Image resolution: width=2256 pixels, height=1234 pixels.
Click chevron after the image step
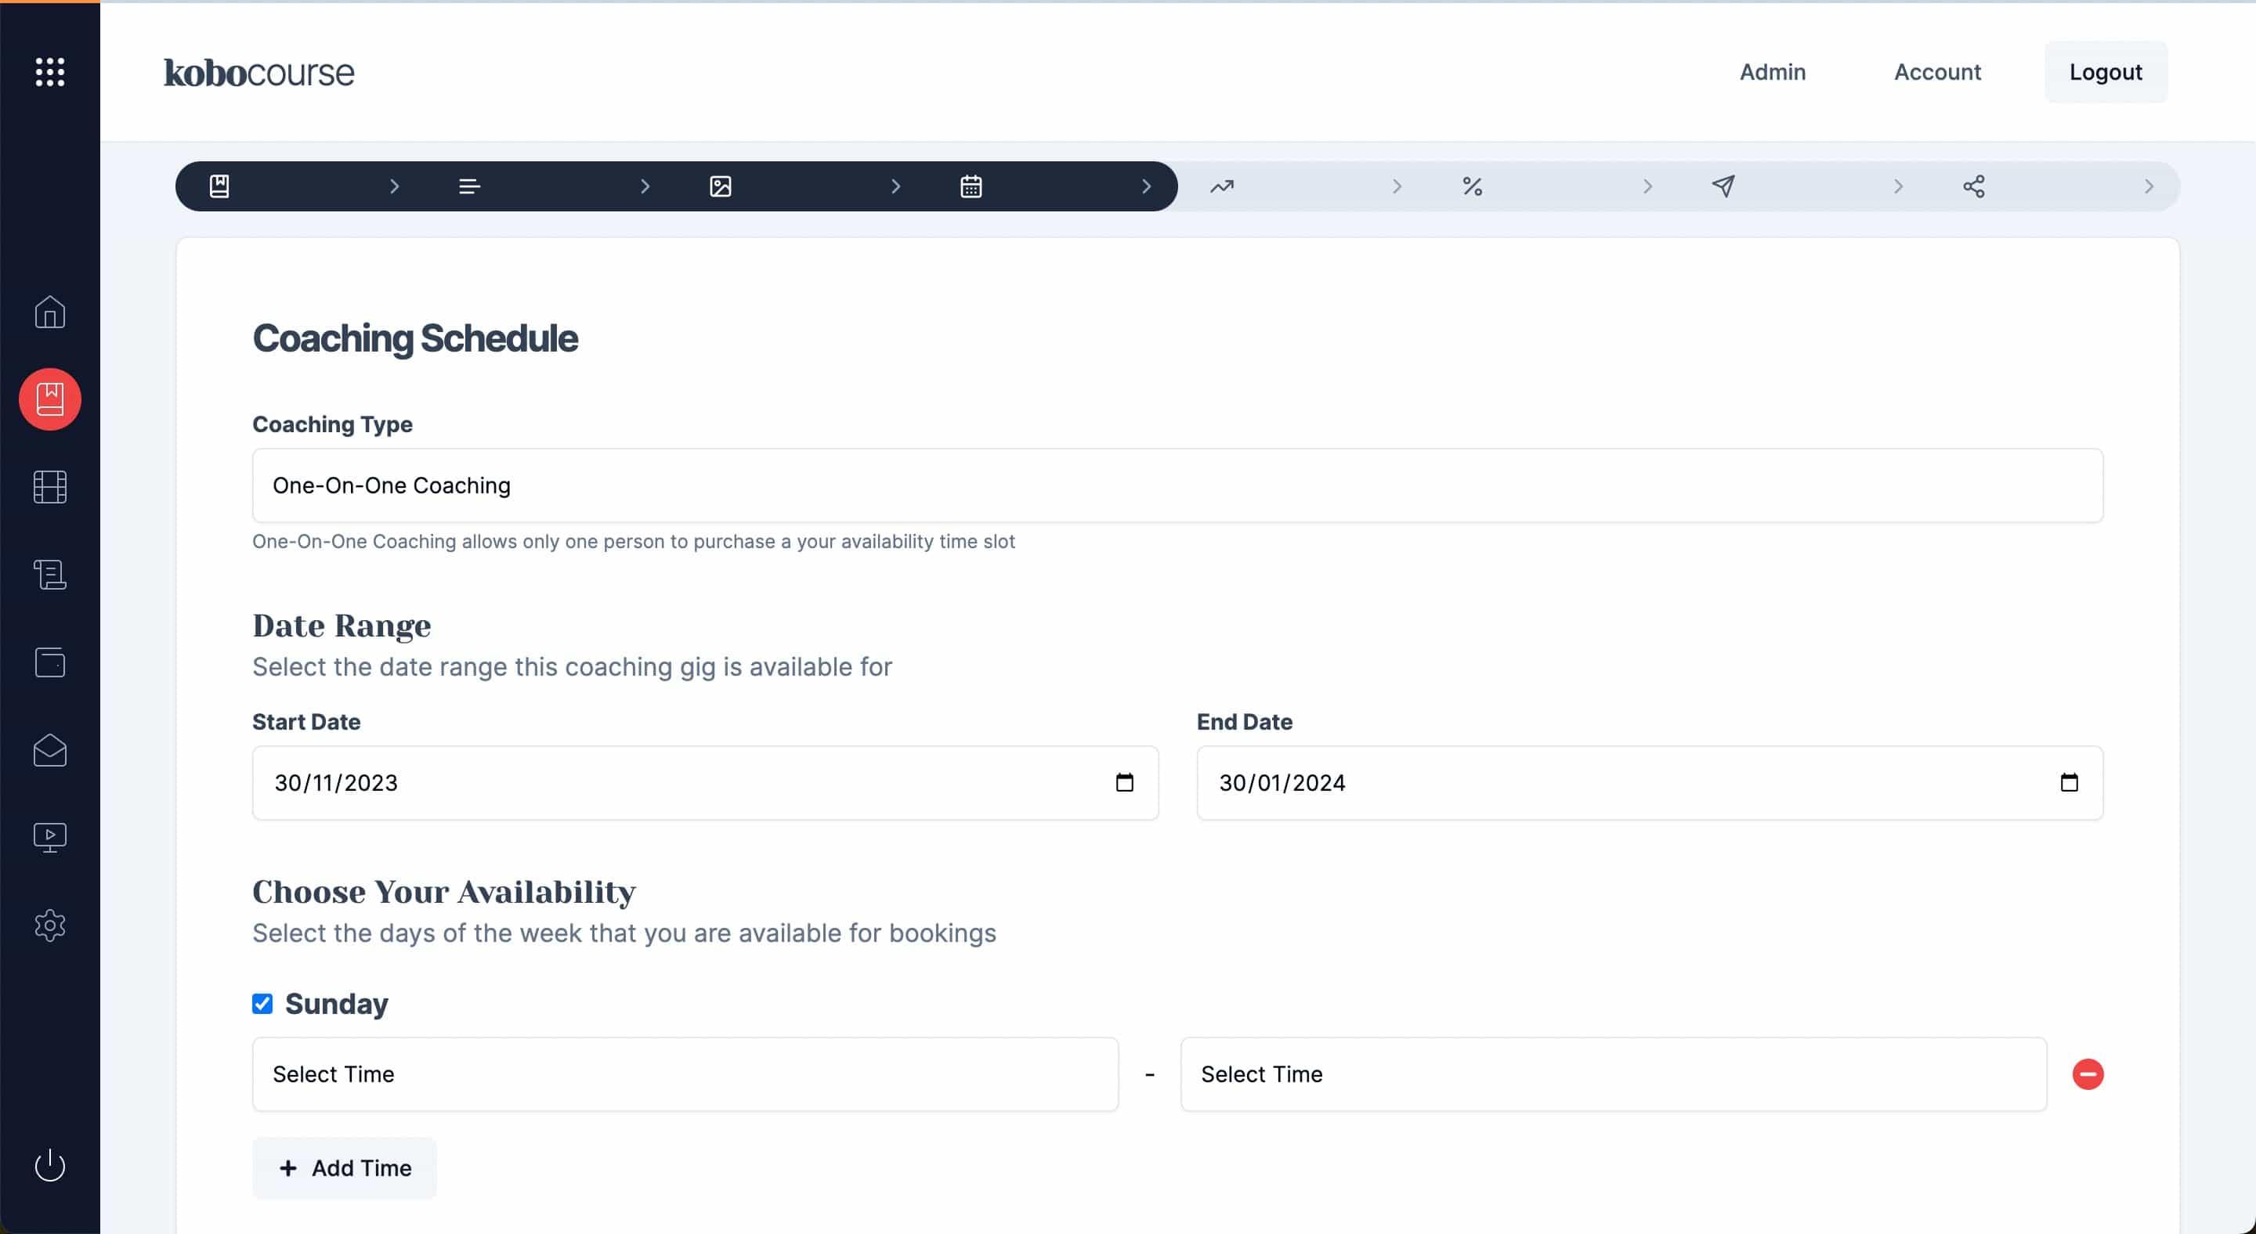[895, 186]
